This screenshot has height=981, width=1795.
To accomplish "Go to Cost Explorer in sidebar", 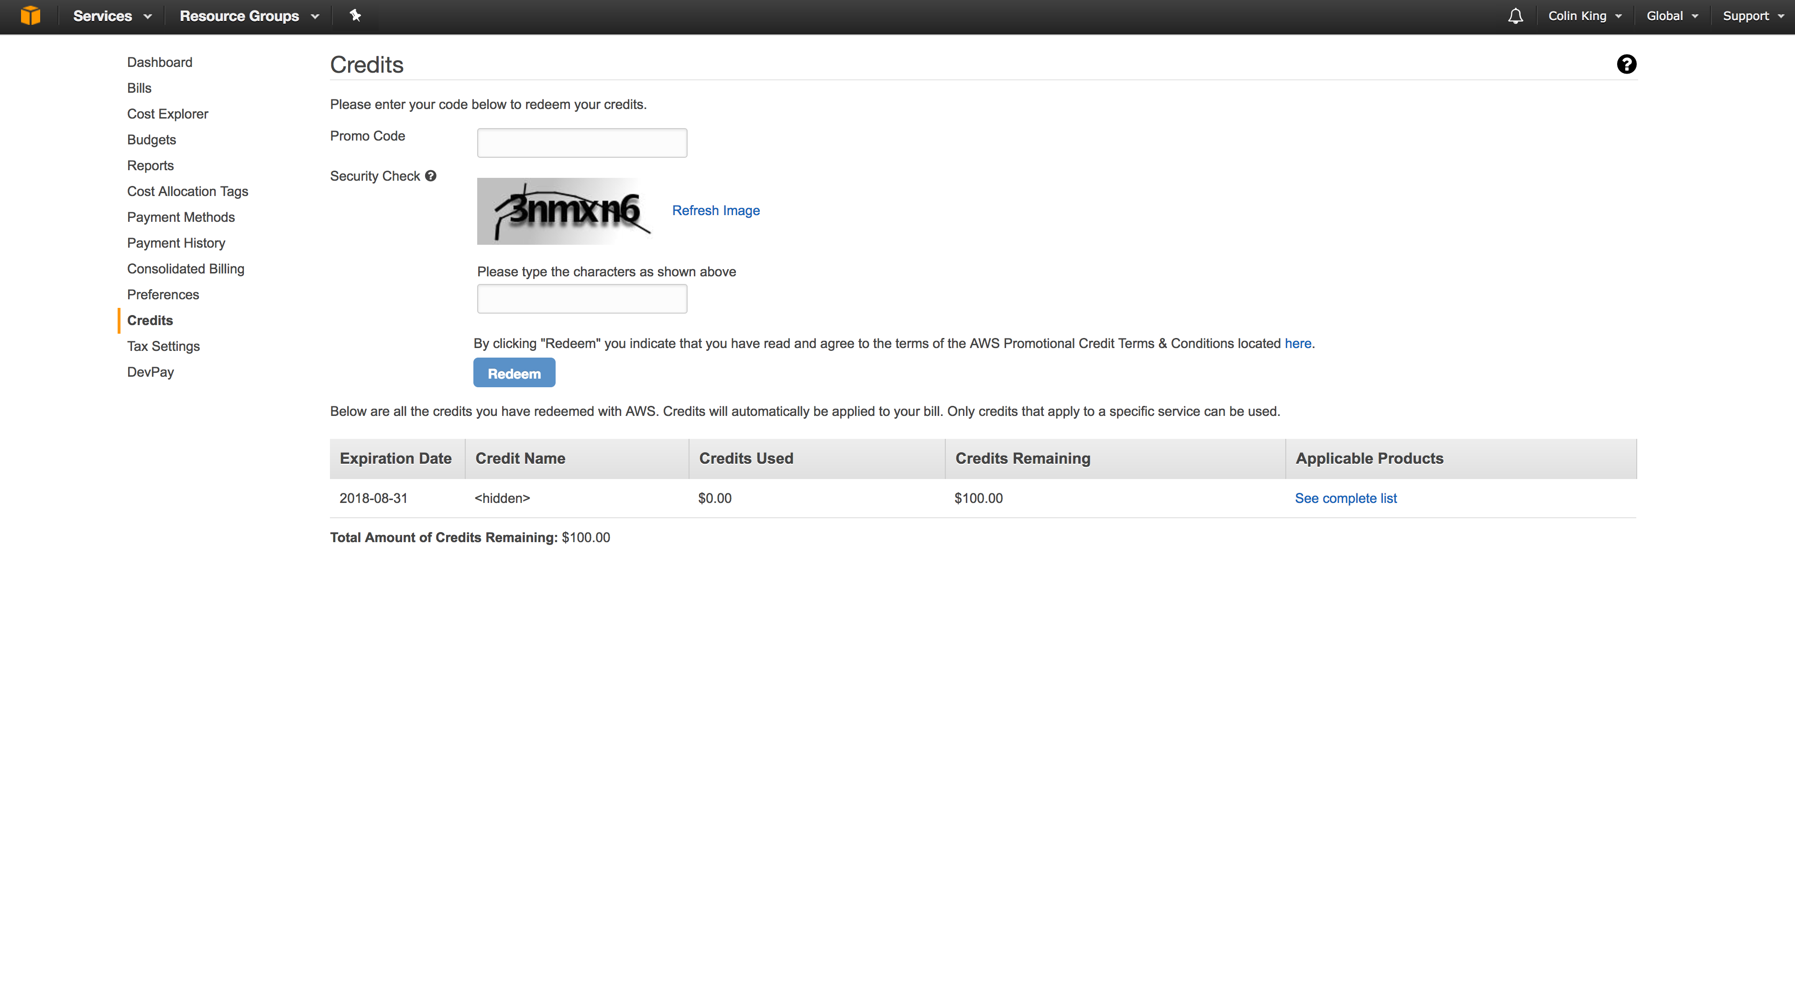I will click(x=167, y=114).
